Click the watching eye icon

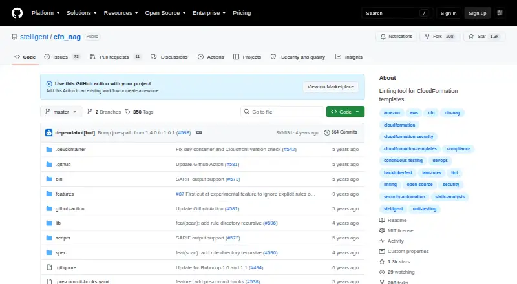click(x=382, y=272)
